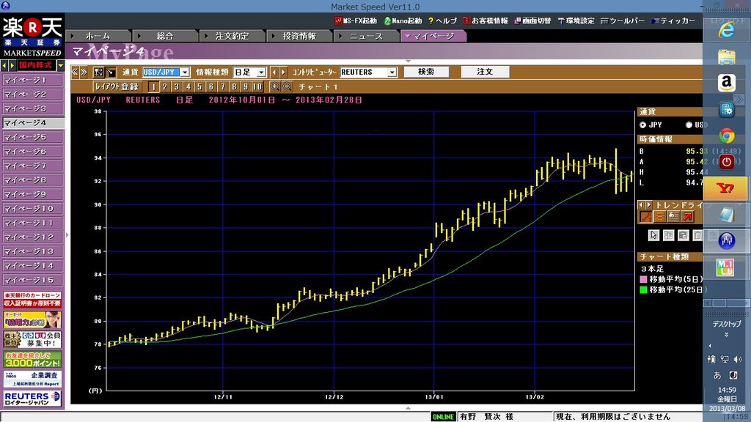This screenshot has width=751, height=422.
Task: Click the 注文 order button
Action: click(x=485, y=72)
